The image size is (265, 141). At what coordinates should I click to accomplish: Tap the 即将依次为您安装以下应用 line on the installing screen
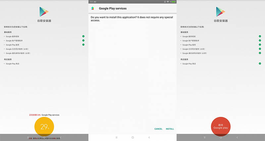pyautogui.click(x=16, y=27)
